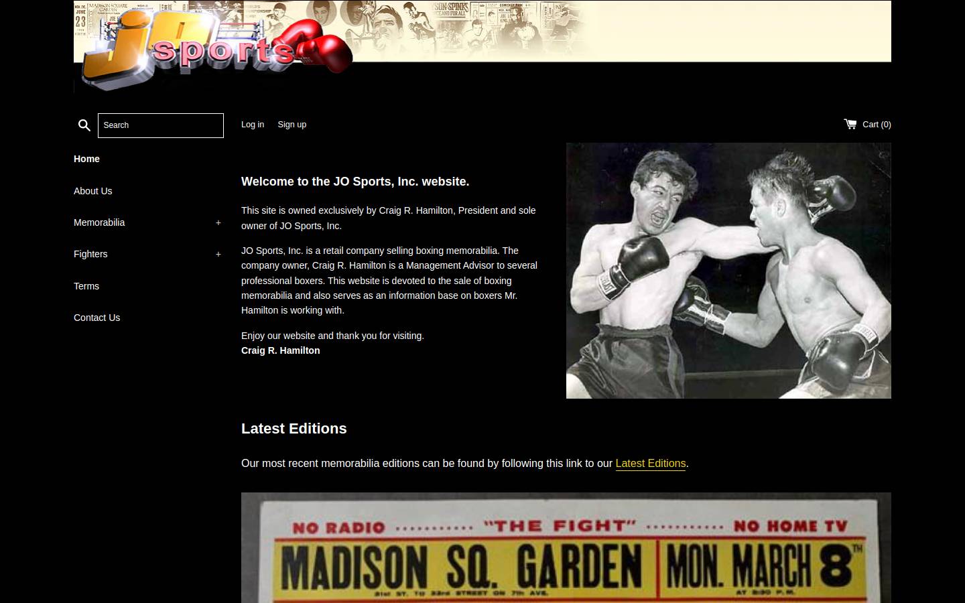Open Memorabilia menu item
This screenshot has width=965, height=603.
coord(99,222)
